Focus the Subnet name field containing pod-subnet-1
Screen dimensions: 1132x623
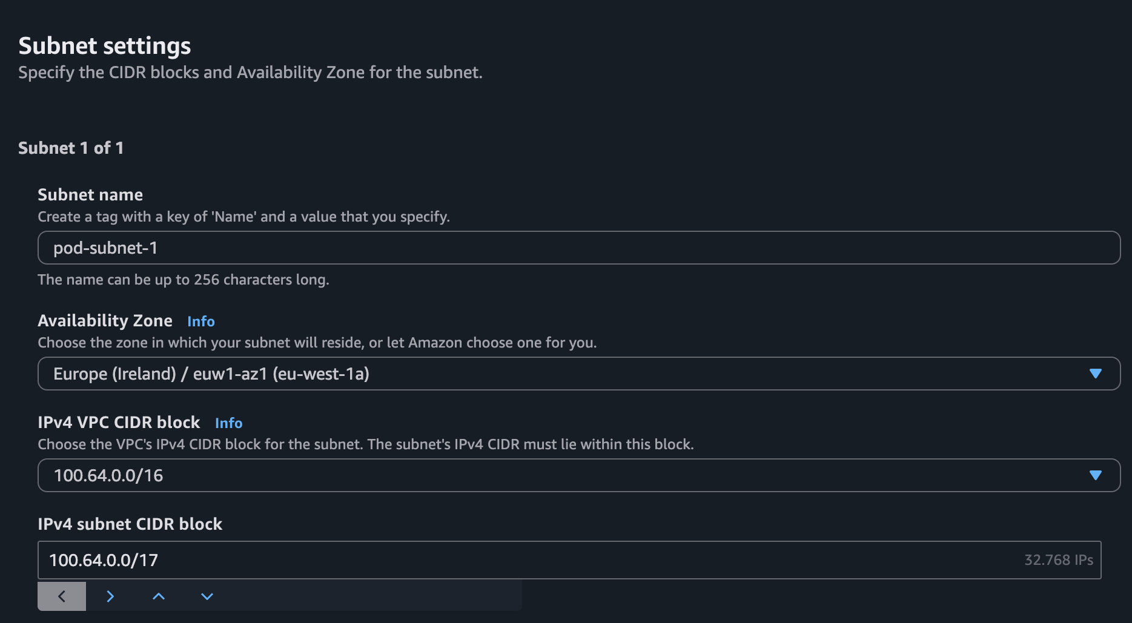point(578,248)
